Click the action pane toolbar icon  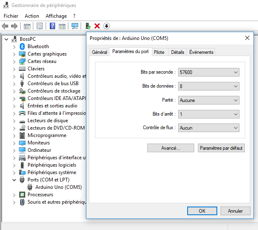(62, 26)
